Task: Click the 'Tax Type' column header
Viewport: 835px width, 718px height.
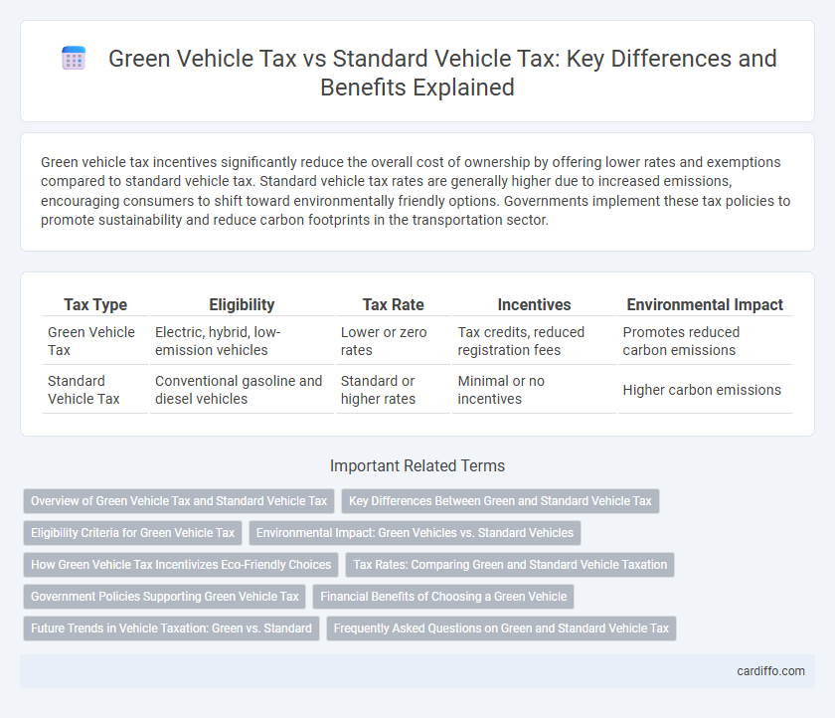Action: (95, 304)
